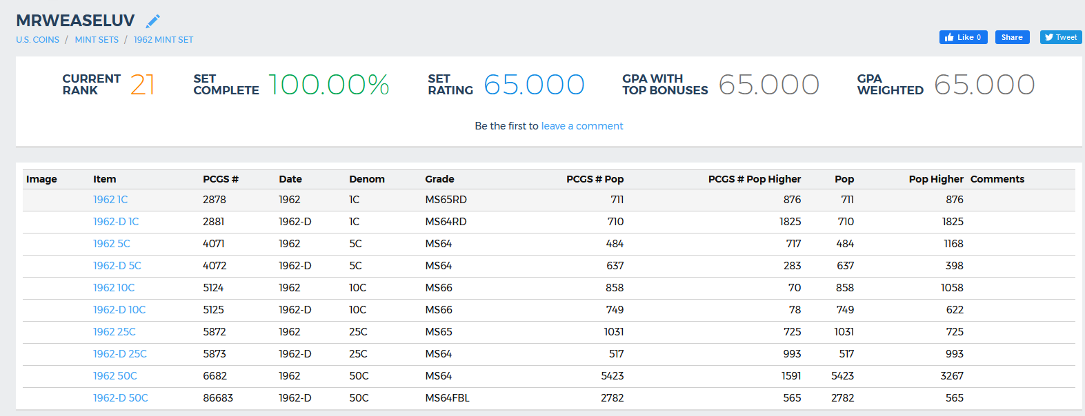Open the 1962-D 1C item link
The image size is (1085, 416).
coord(116,222)
